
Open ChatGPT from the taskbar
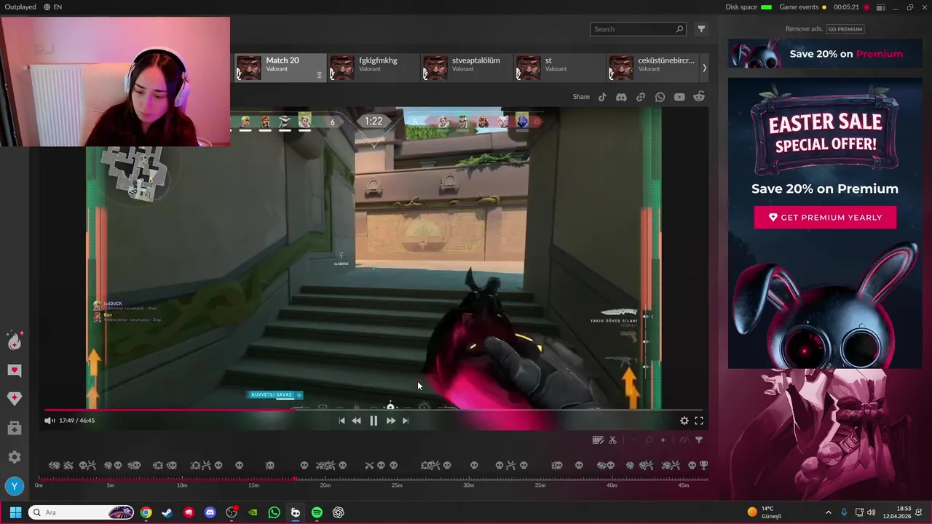tap(339, 512)
